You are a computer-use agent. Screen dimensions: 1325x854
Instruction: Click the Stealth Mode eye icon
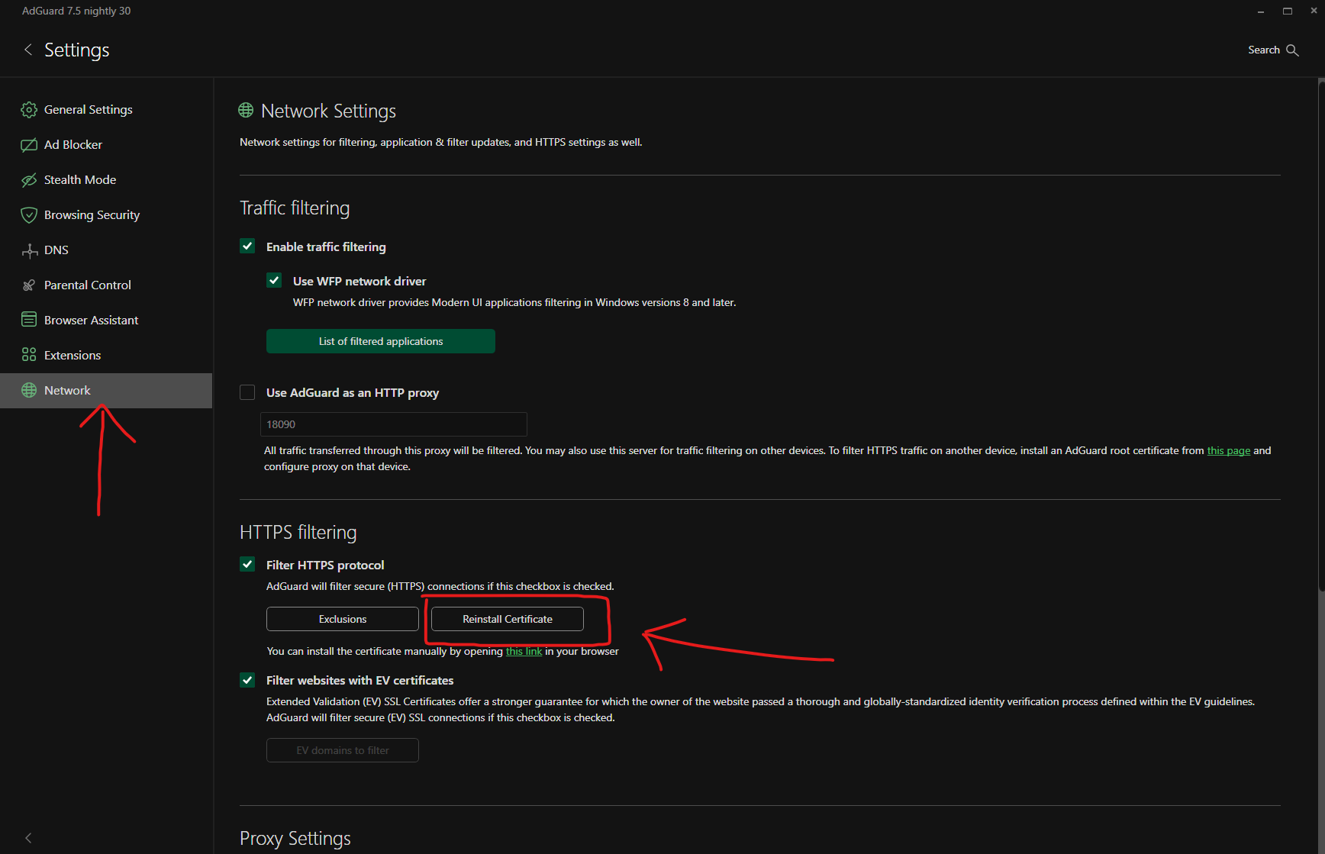click(29, 180)
